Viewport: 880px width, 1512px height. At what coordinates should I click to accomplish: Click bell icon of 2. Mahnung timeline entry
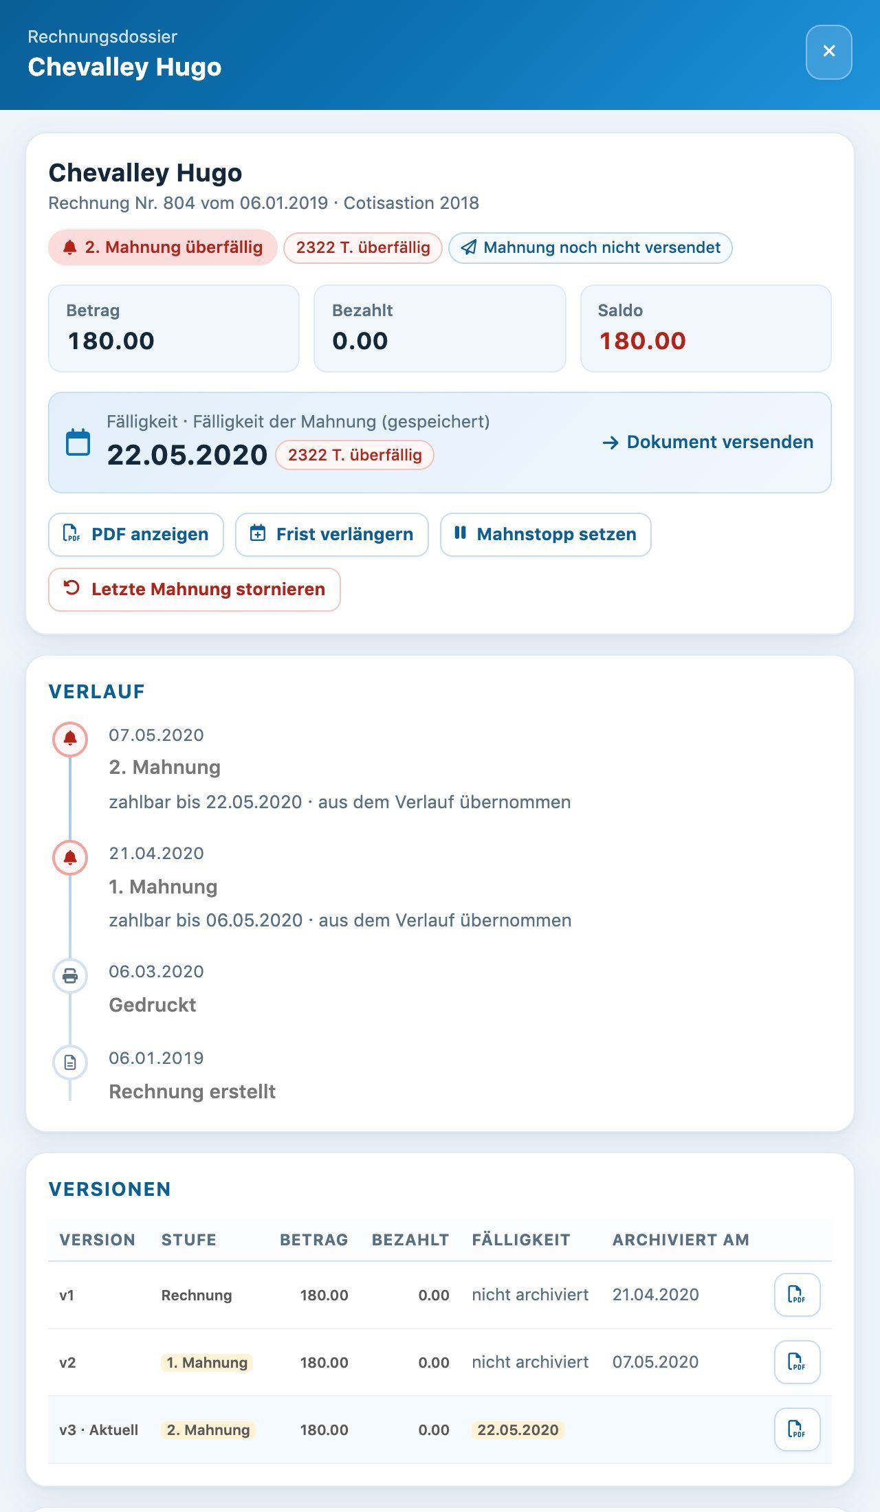[70, 740]
